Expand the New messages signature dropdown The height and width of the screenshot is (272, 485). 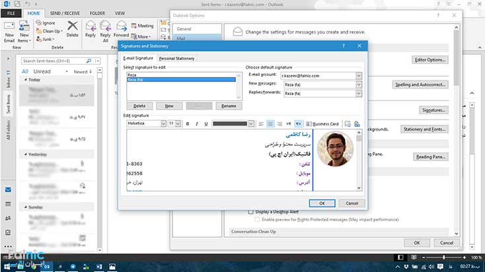pos(359,85)
